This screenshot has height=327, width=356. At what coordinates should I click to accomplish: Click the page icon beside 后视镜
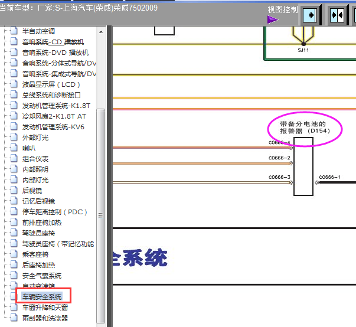14,190
